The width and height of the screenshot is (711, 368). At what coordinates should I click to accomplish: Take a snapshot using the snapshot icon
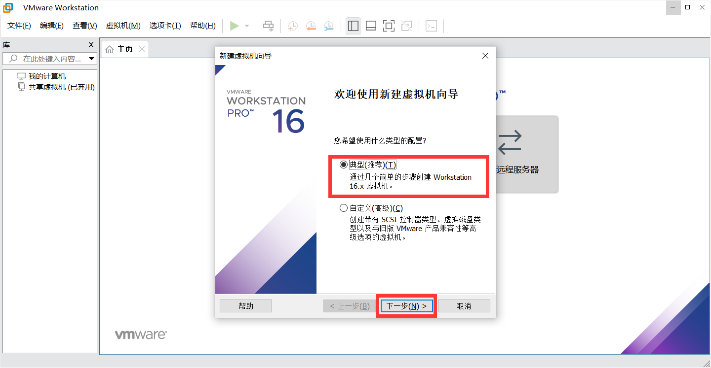(292, 26)
